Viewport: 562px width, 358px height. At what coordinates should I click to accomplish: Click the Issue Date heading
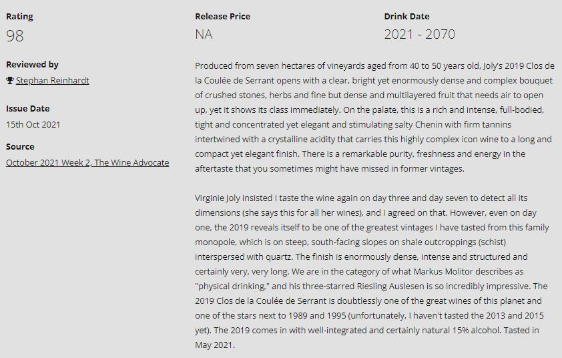(27, 108)
